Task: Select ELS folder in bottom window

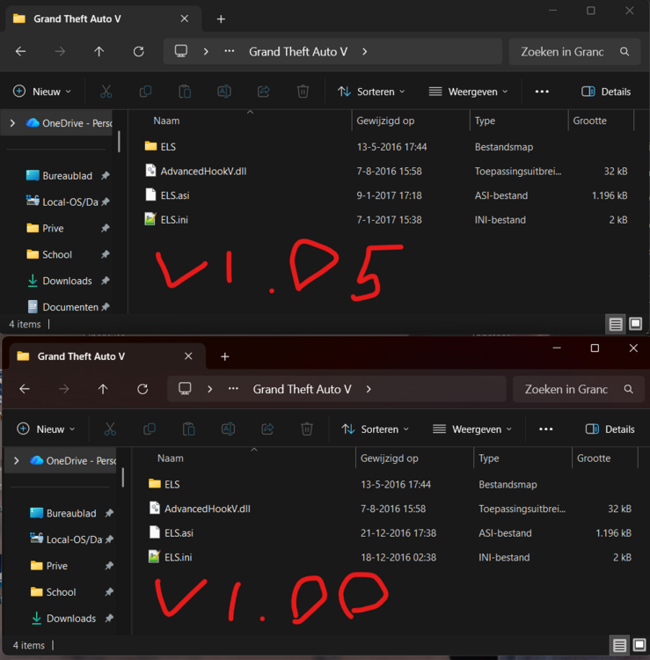Action: click(390, 484)
